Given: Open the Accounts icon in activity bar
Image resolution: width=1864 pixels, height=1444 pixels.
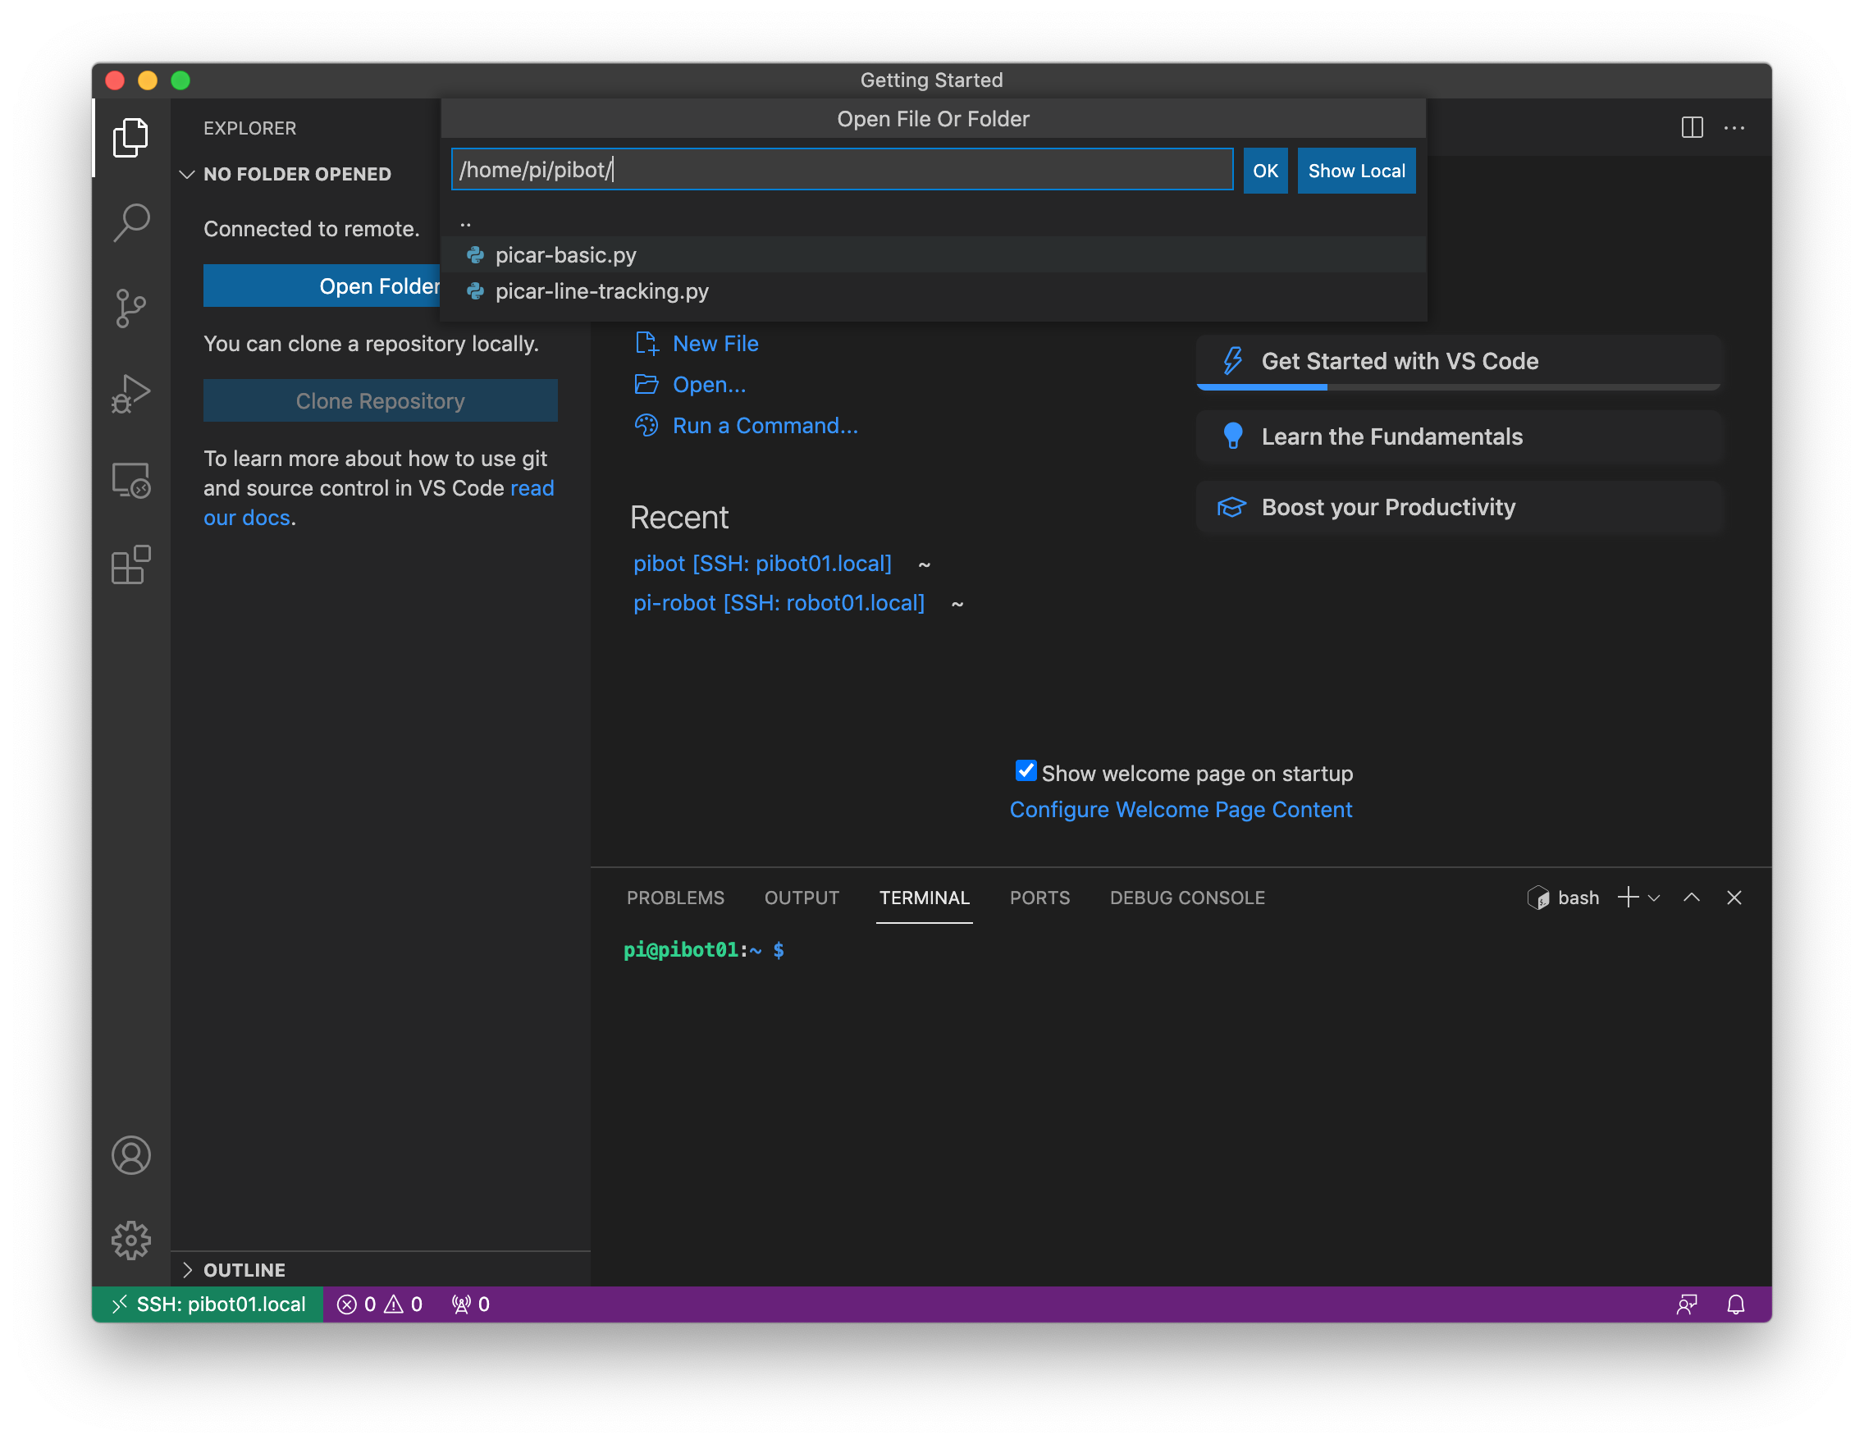Looking at the screenshot, I should [130, 1155].
